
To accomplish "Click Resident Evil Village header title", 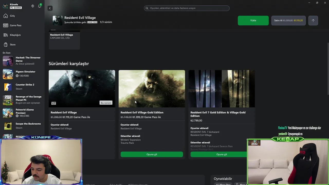I will [x=80, y=18].
